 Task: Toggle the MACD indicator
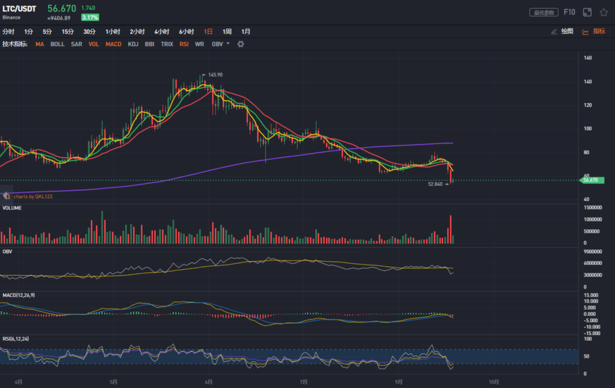click(113, 44)
